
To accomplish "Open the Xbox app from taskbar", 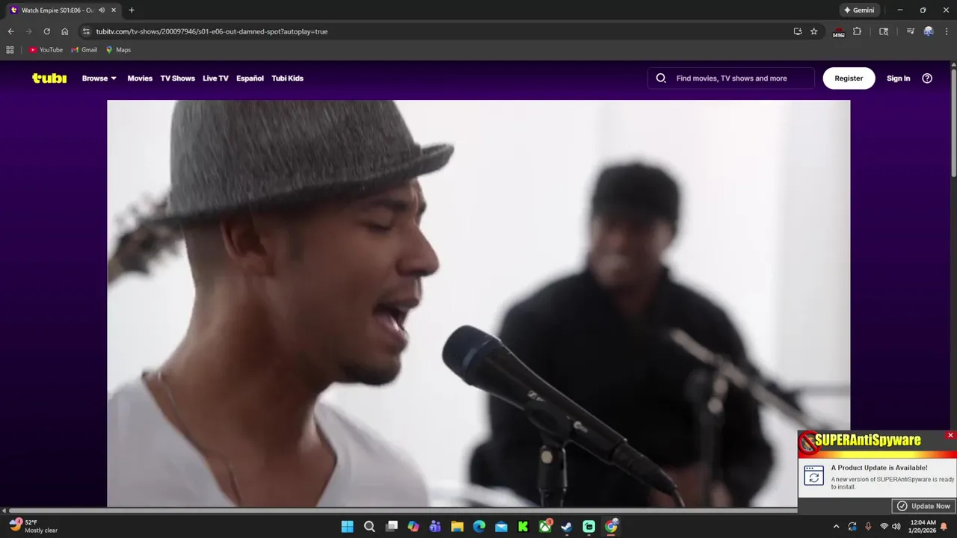I will [546, 527].
